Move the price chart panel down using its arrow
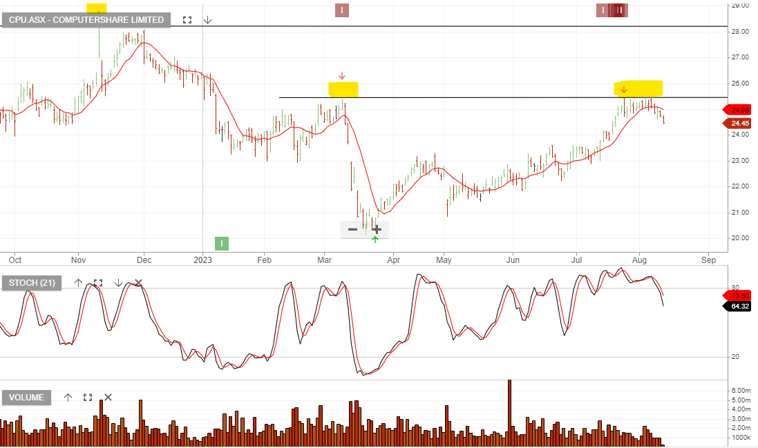 [x=207, y=20]
